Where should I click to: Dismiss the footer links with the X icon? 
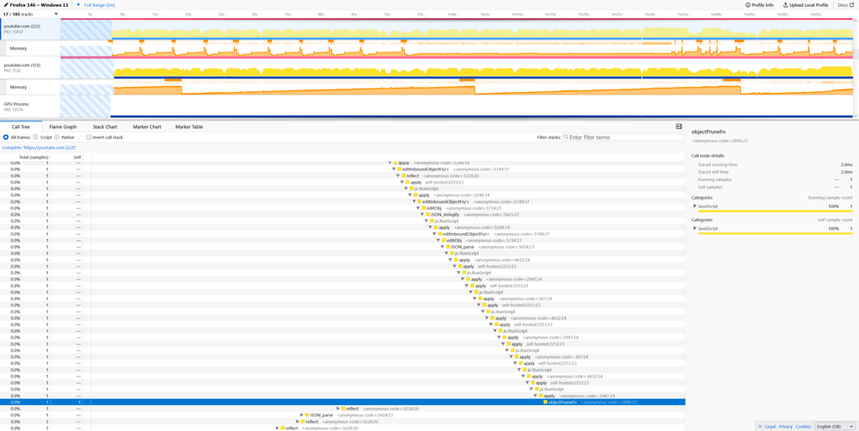tap(760, 426)
